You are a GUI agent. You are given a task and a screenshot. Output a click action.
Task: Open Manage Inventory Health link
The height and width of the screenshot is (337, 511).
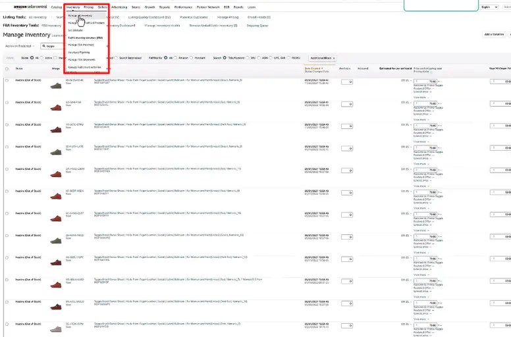162,26
